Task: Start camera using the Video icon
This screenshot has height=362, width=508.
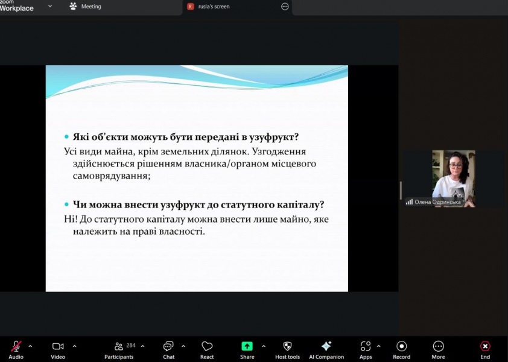Action: coord(58,346)
